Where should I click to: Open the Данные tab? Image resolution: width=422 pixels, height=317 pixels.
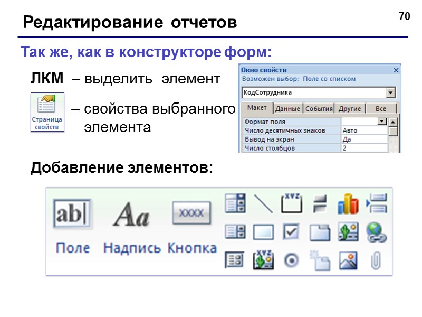pos(287,109)
